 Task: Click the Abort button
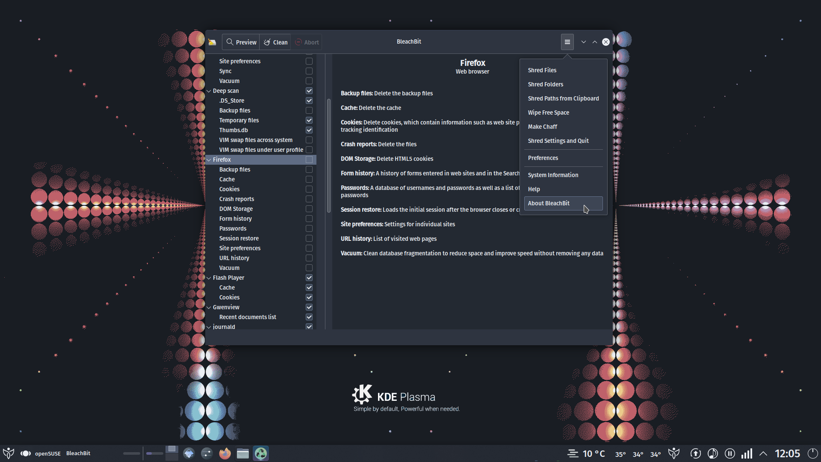pyautogui.click(x=307, y=42)
